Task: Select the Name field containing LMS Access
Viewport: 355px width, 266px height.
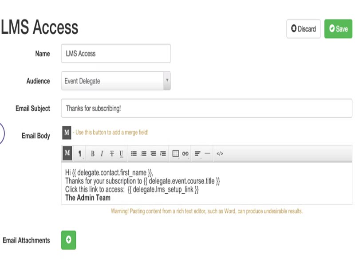Action: [115, 53]
